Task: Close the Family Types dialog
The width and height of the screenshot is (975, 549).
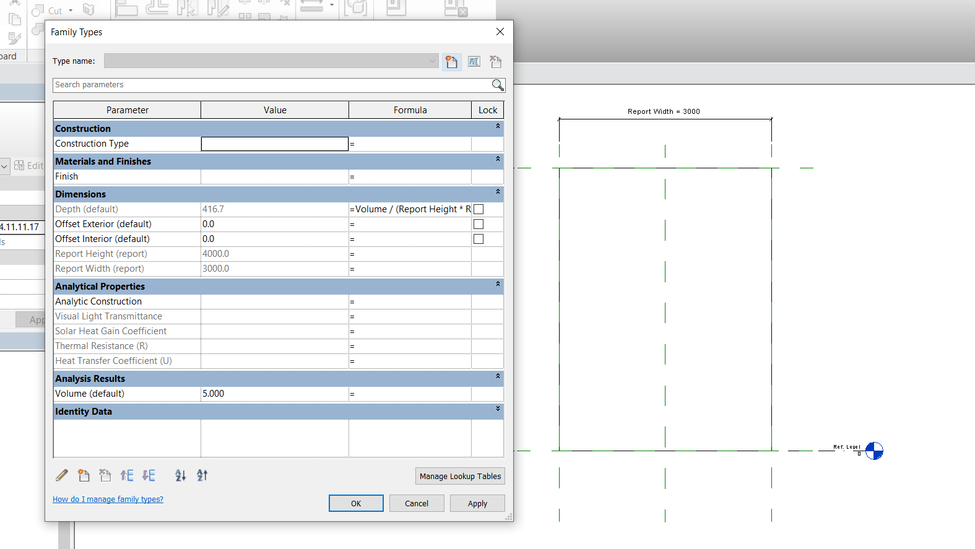Action: click(x=500, y=32)
